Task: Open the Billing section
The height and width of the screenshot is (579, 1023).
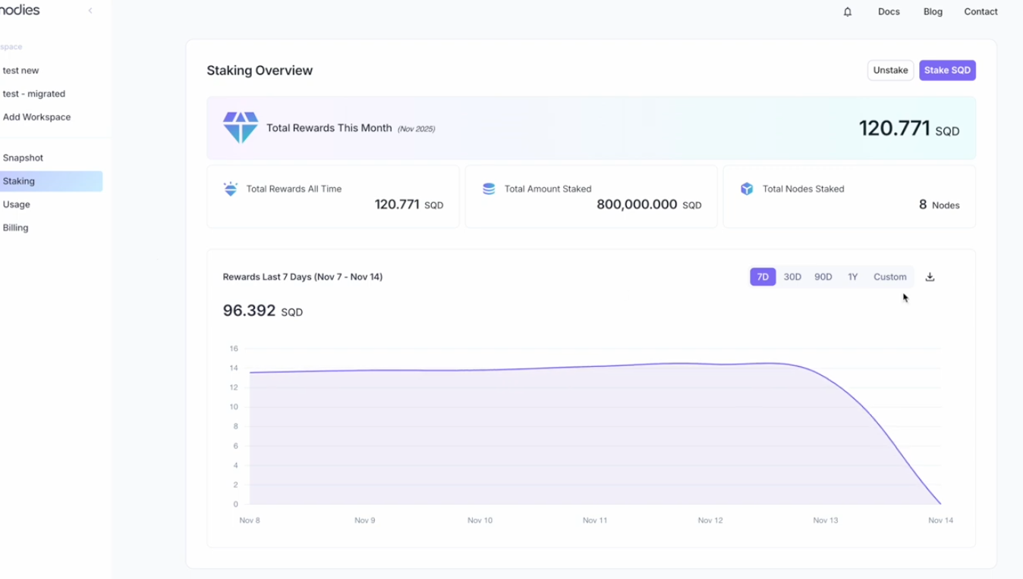Action: pyautogui.click(x=16, y=227)
